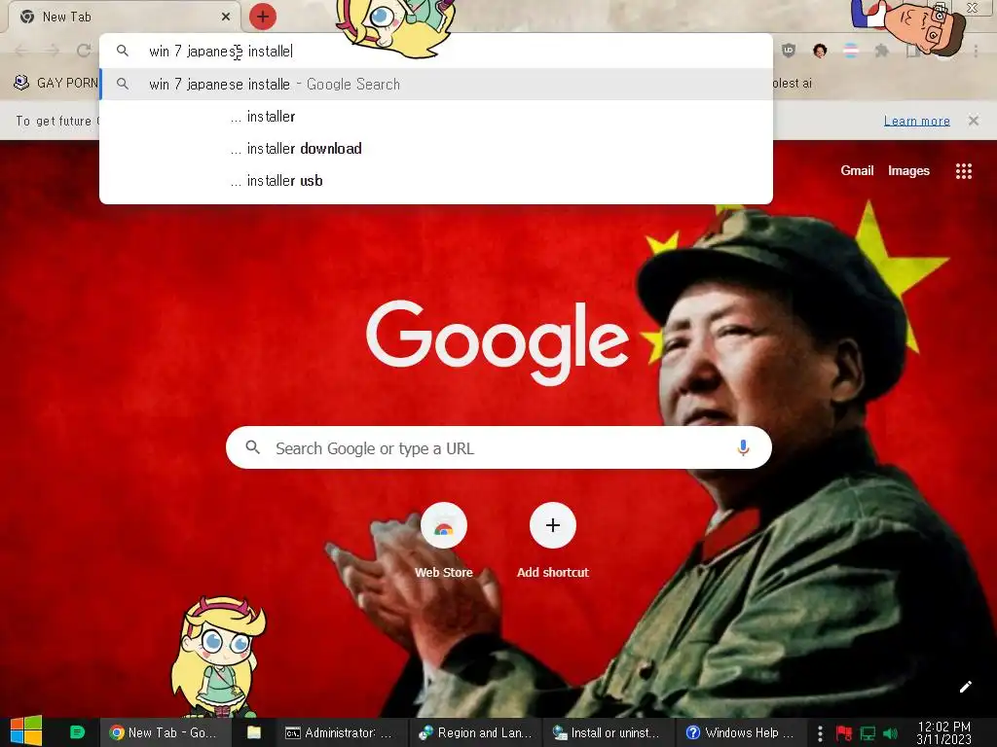Switch to Windows Help taskbar item

[740, 732]
